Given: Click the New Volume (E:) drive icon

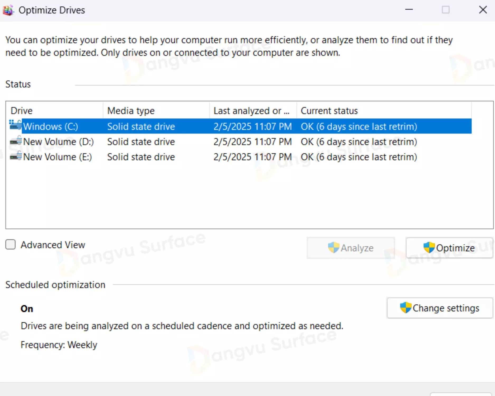Looking at the screenshot, I should 16,156.
